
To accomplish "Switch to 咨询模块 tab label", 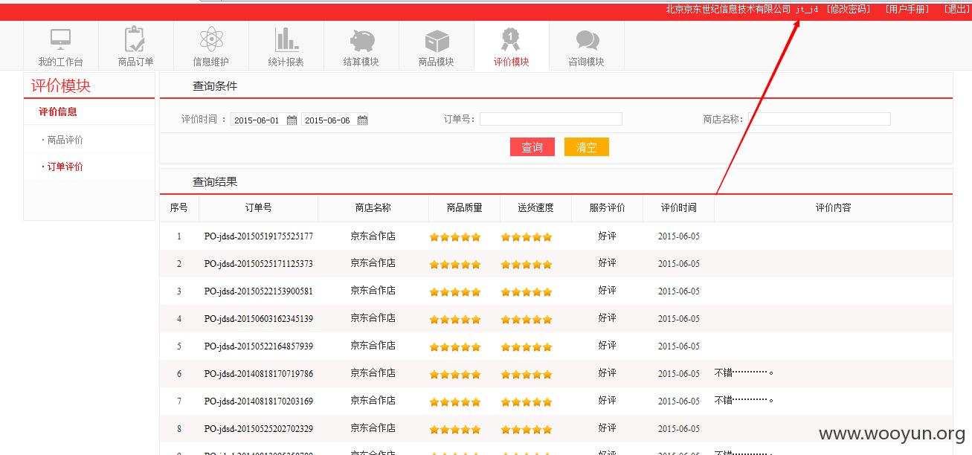I will pos(587,62).
